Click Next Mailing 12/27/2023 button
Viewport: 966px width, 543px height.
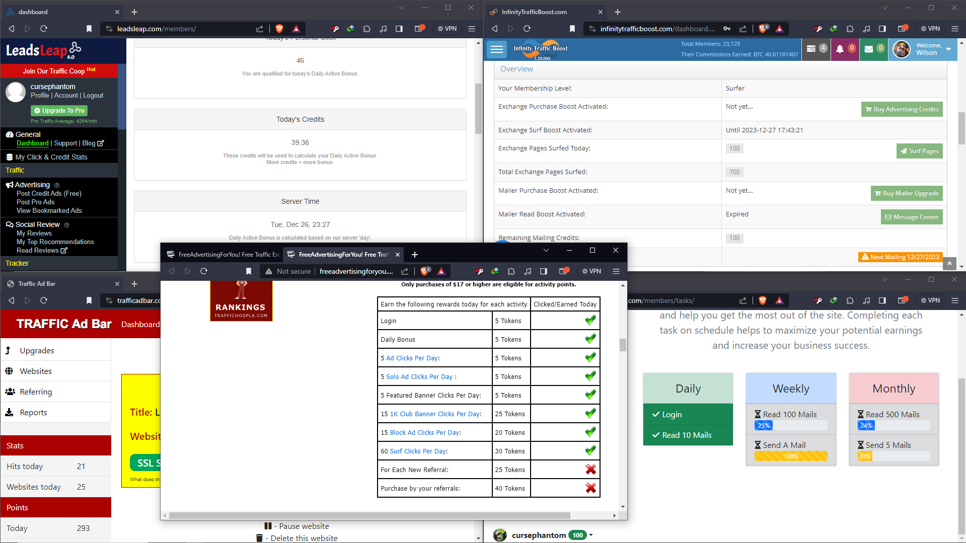900,257
